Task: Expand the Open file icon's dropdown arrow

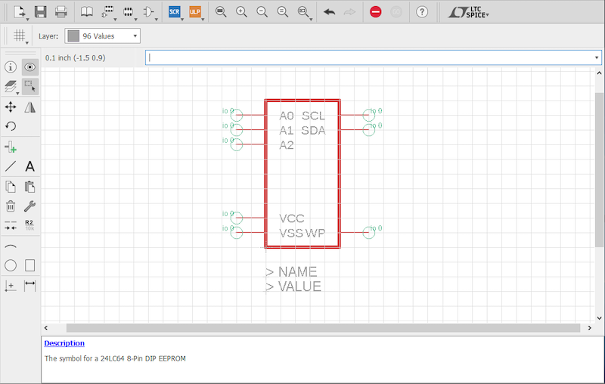Action: [27, 20]
